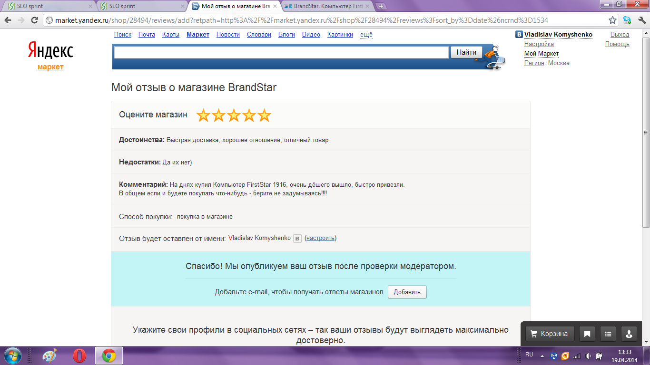Open the Карты service link

click(171, 35)
